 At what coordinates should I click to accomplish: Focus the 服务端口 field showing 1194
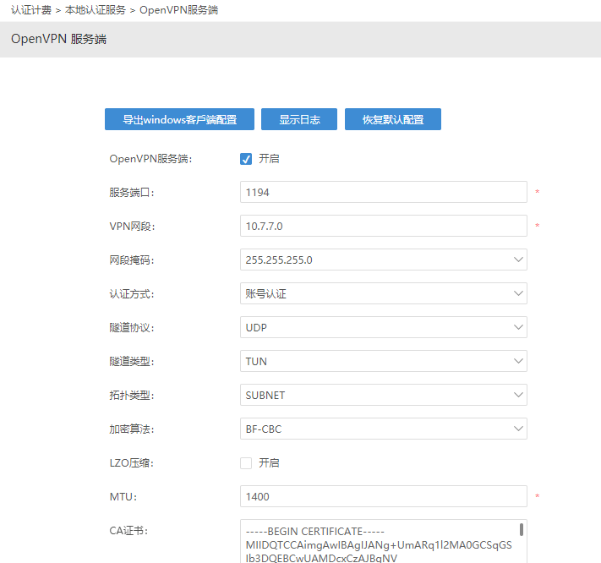(x=384, y=192)
